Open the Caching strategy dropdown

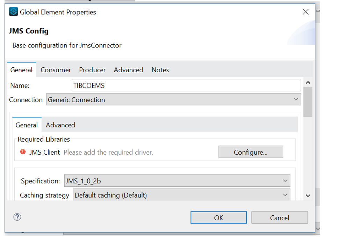[x=181, y=195]
